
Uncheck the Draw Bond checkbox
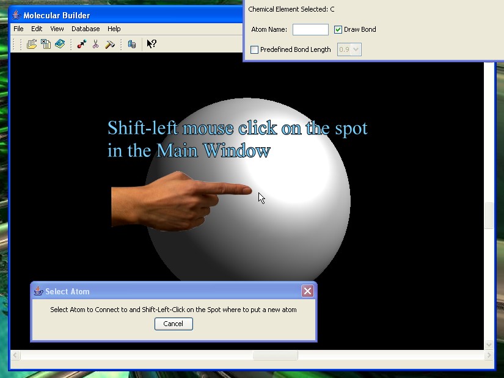338,29
